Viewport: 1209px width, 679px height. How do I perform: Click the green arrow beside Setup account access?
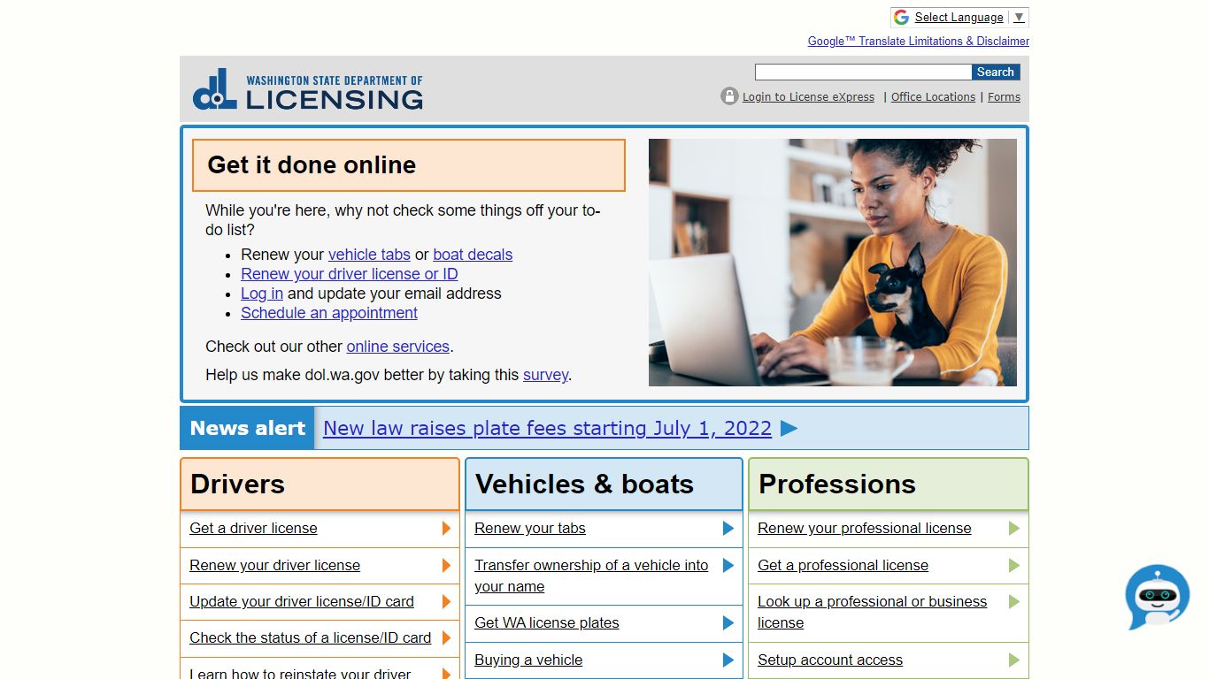pyautogui.click(x=1013, y=660)
